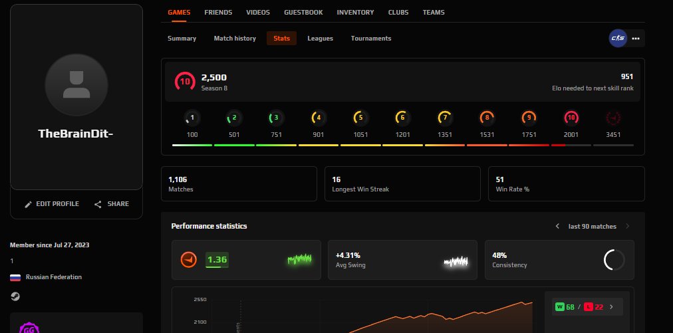673x333 pixels.
Task: Switch to the Tournaments sub-tab
Action: (371, 38)
